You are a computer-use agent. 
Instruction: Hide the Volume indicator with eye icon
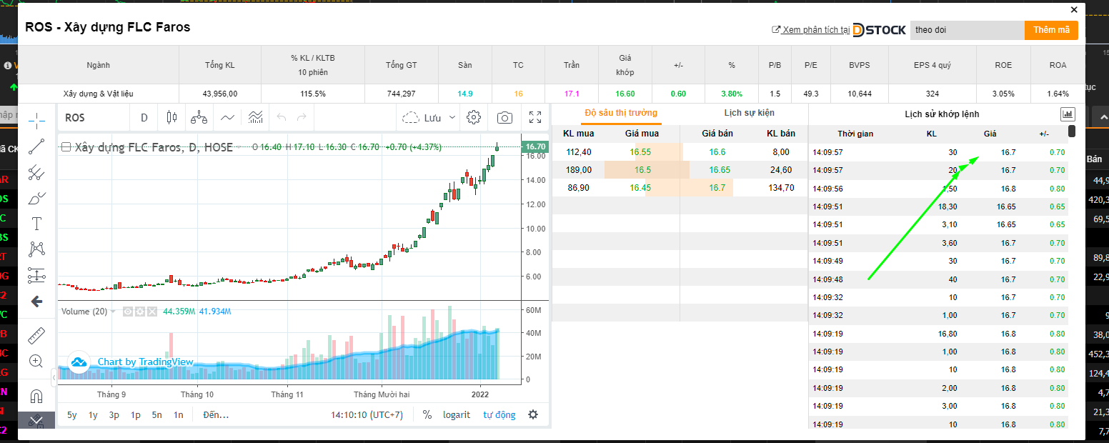tap(128, 312)
